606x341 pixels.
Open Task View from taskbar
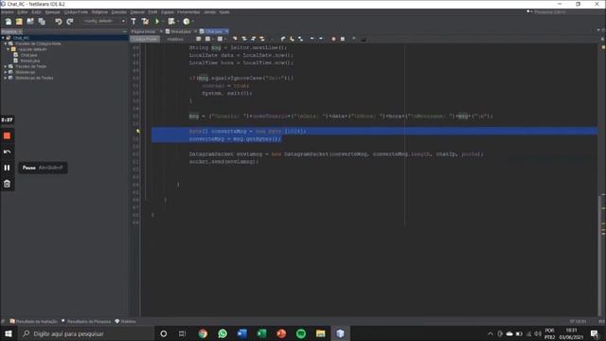click(182, 333)
